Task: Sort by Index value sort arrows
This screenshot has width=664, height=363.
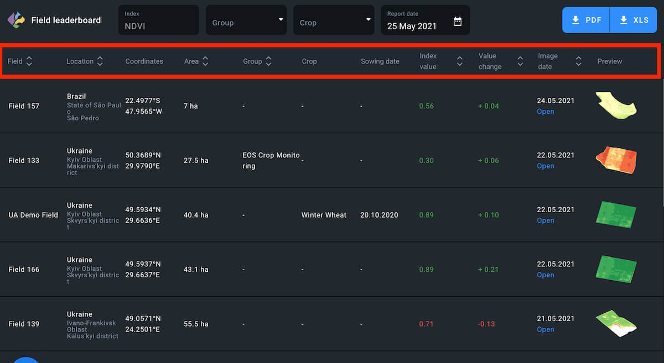Action: 459,61
